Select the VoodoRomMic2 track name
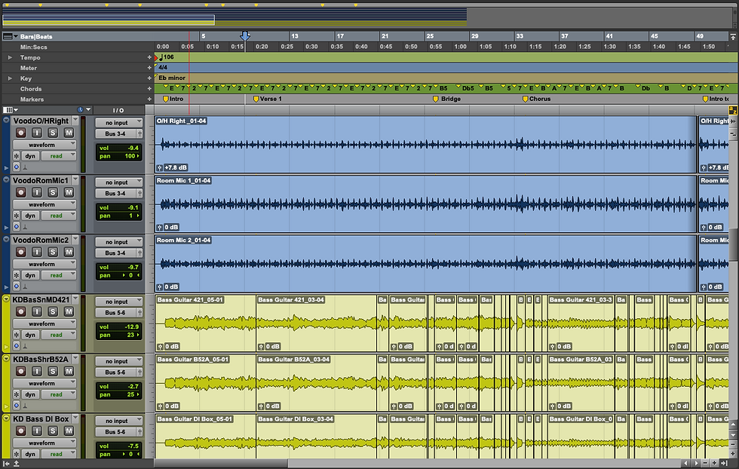 41,240
